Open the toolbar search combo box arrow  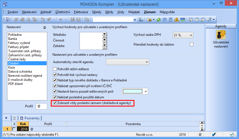[x=135, y=20]
